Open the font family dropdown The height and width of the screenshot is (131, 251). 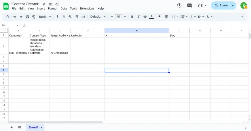tap(98, 16)
